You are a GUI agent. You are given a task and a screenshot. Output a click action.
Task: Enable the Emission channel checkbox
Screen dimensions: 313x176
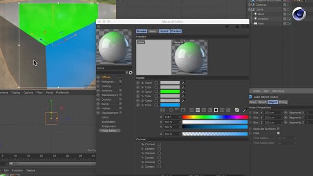click(120, 90)
